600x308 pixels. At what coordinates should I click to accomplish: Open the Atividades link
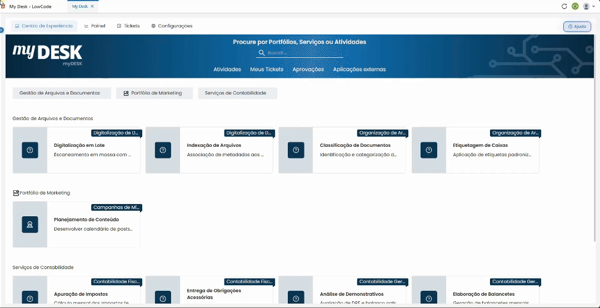tap(227, 69)
